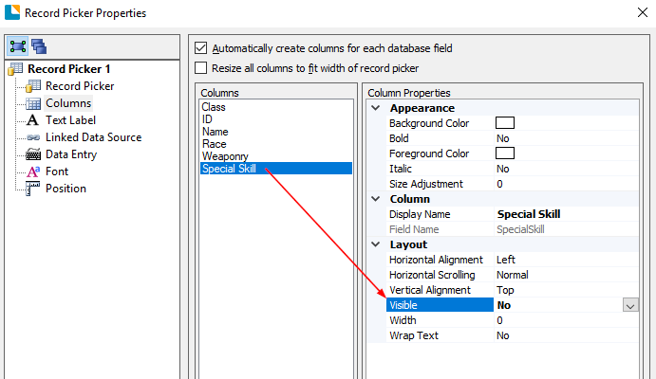Select the Special Skill column
This screenshot has height=379, width=656.
pos(276,169)
